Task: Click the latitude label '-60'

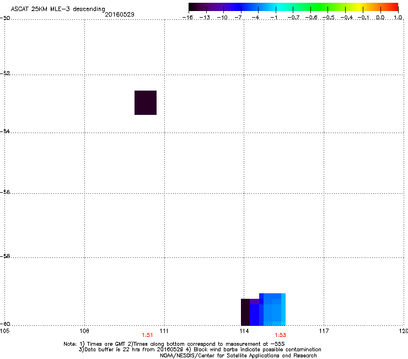Action: pos(5,324)
